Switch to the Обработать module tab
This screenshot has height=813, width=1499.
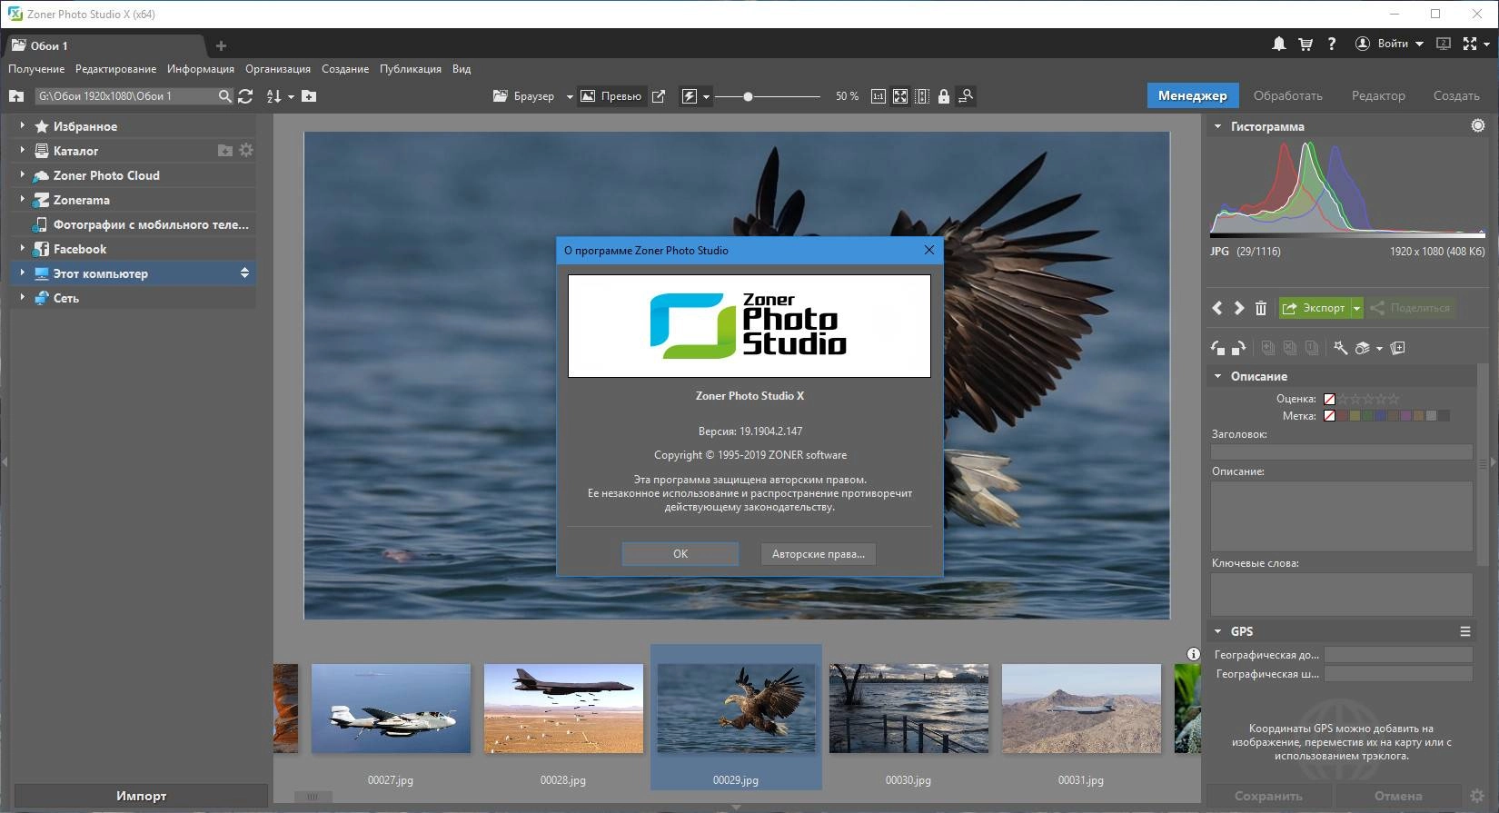coord(1287,95)
